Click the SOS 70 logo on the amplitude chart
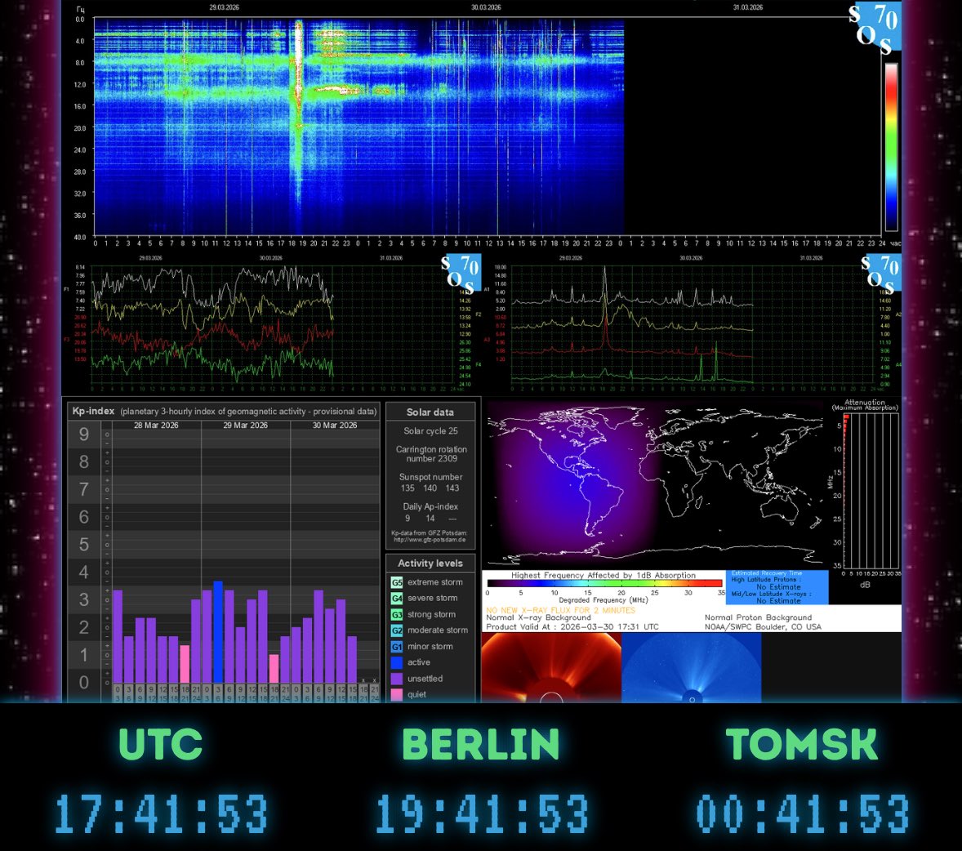The height and width of the screenshot is (851, 962). pyautogui.click(x=881, y=273)
